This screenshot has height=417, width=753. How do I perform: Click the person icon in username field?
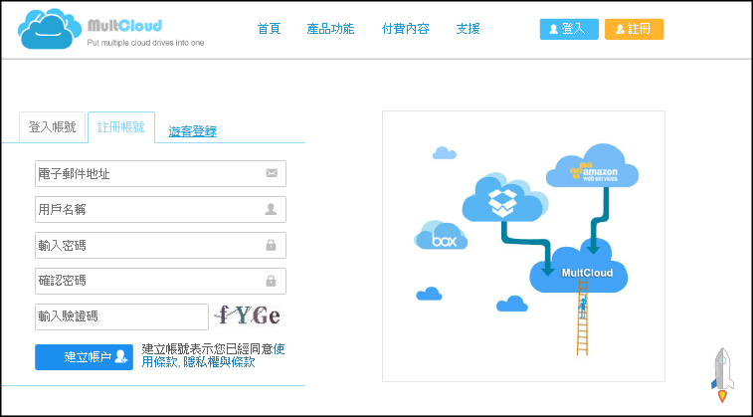pos(271,209)
